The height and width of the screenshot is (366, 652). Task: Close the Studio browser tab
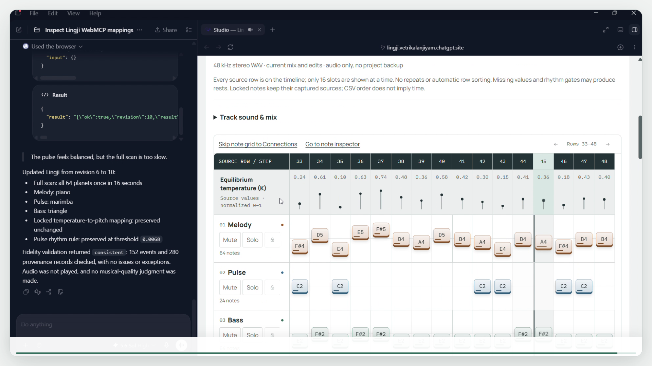(x=259, y=30)
